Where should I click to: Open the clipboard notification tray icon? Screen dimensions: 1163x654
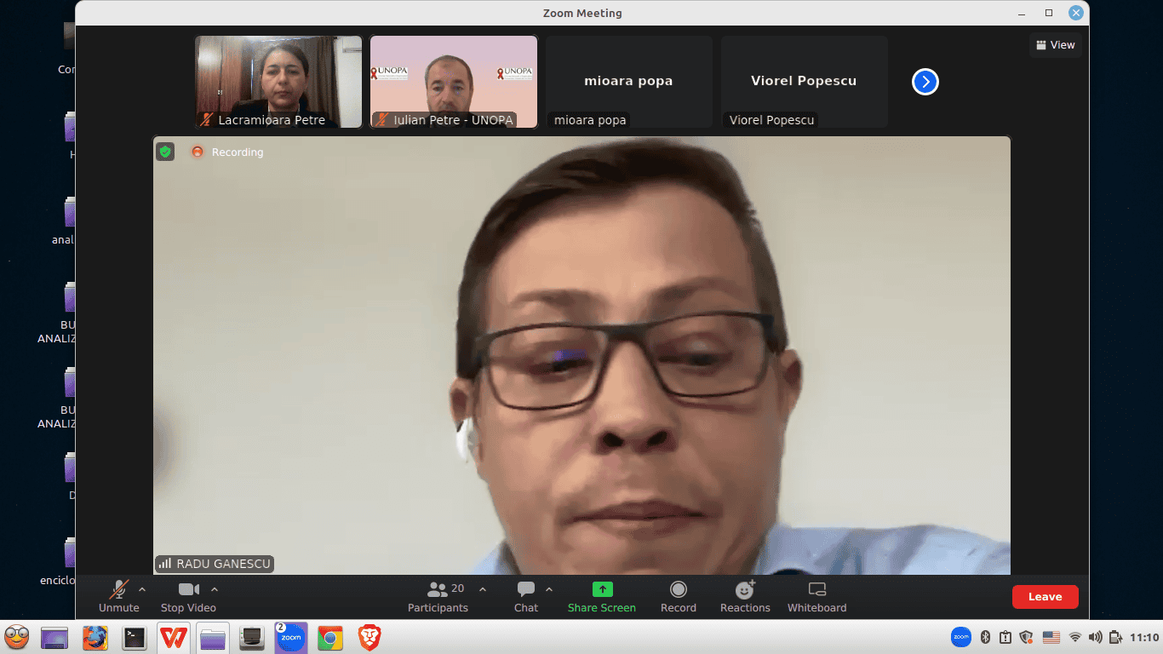pos(1005,637)
